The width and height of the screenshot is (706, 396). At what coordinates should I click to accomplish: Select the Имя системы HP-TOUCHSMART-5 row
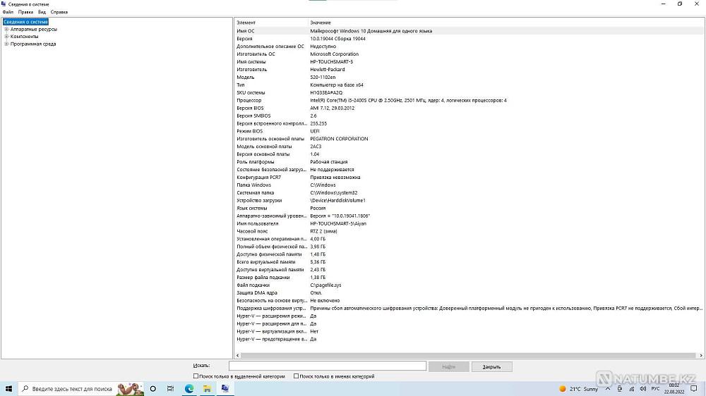(469, 61)
